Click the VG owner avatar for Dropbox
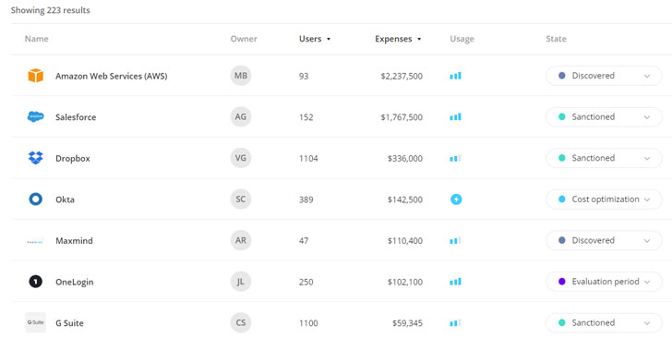672x338 pixels. [240, 158]
